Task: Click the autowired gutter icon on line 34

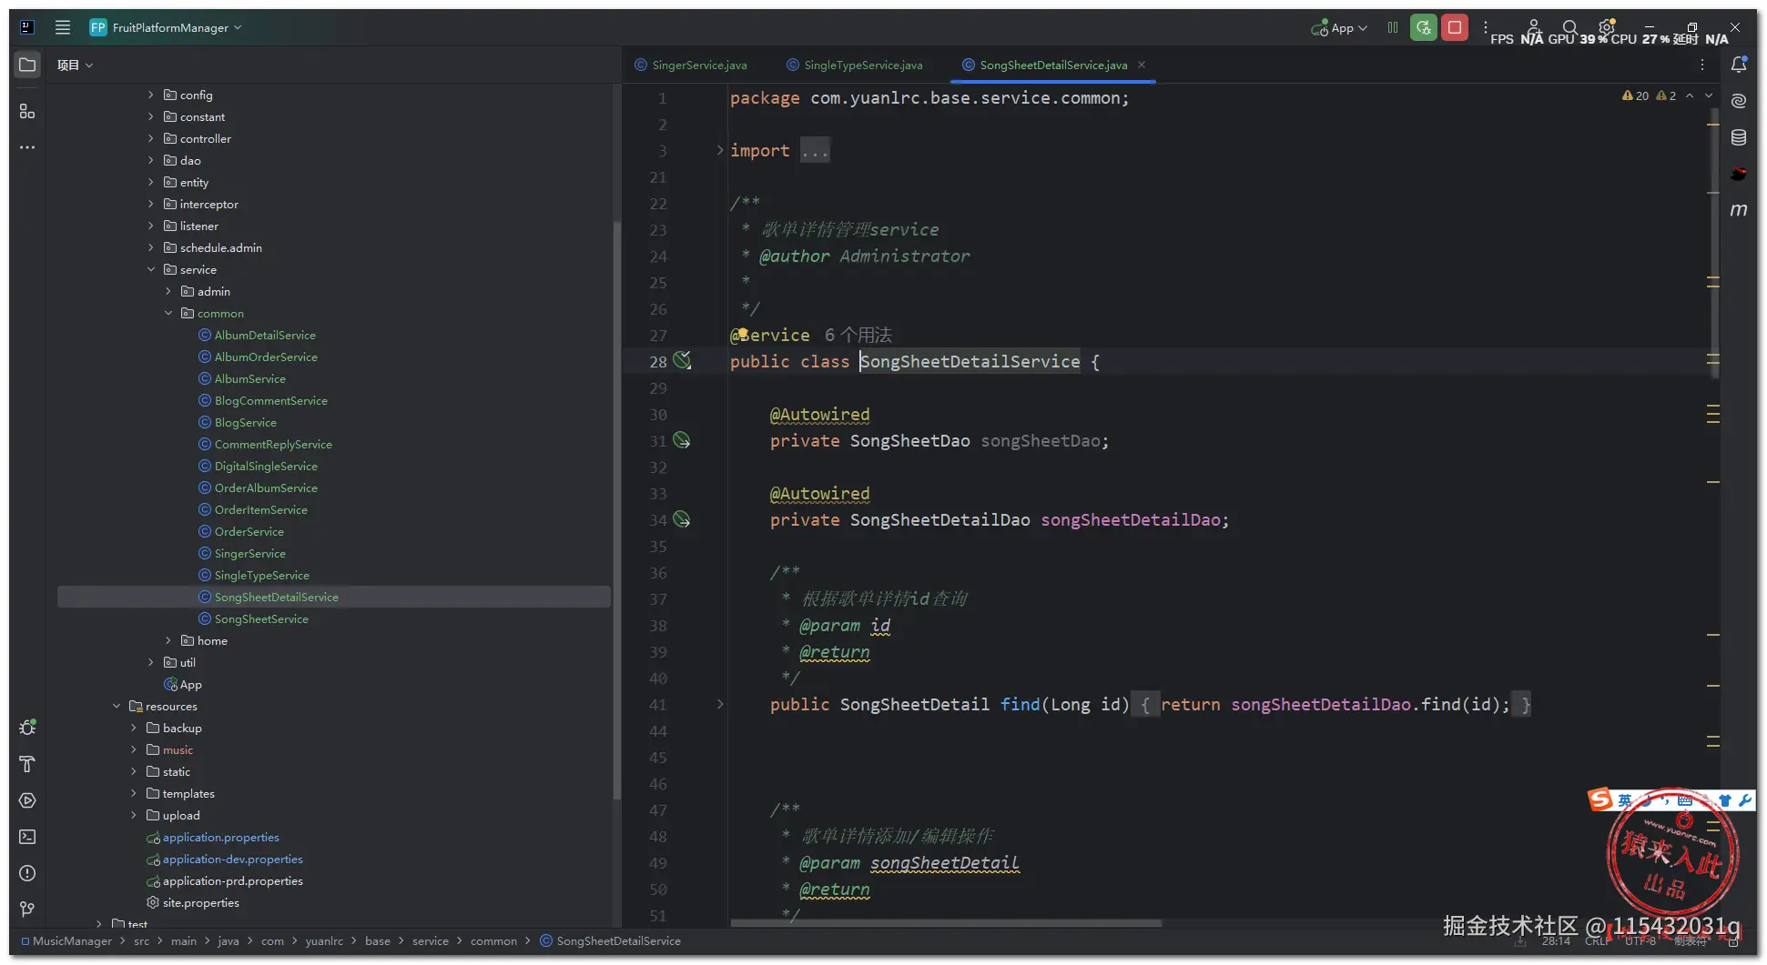Action: point(682,519)
